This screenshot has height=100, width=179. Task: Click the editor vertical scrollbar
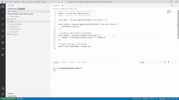click(x=178, y=24)
